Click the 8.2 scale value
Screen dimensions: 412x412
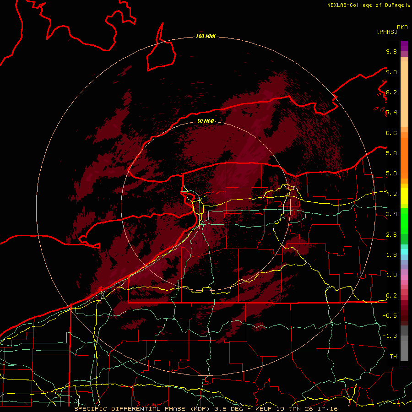point(391,92)
